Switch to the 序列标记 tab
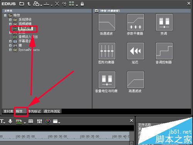The image size is (193, 145). (x=35, y=111)
